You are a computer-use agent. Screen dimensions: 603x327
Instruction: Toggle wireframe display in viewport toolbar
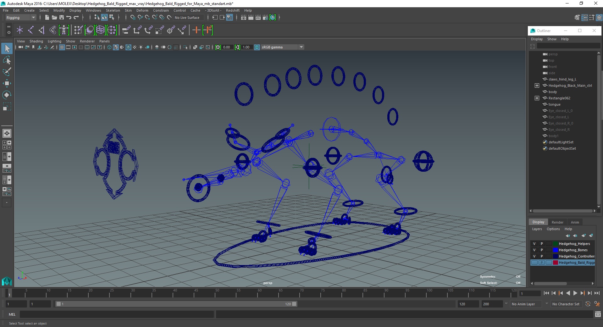(x=109, y=47)
